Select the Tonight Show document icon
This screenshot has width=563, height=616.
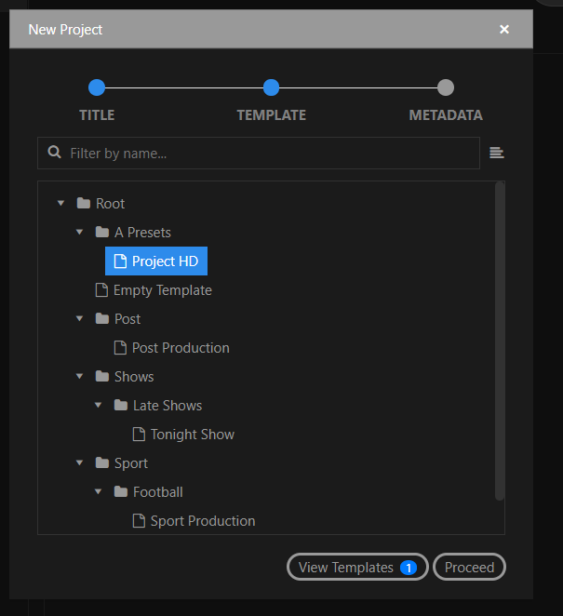click(x=139, y=435)
